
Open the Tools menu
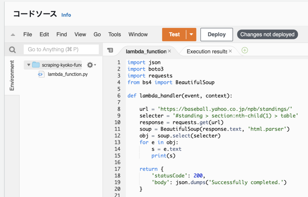(115, 34)
